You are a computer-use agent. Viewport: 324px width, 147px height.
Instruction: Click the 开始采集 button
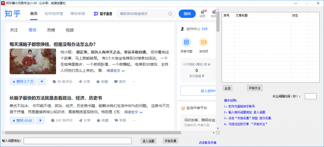click(171, 141)
